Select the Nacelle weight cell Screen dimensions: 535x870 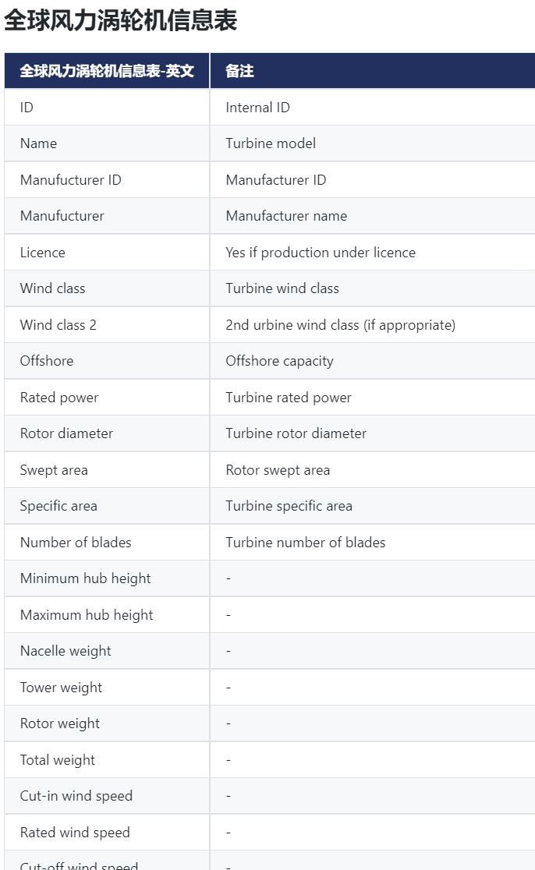66,651
